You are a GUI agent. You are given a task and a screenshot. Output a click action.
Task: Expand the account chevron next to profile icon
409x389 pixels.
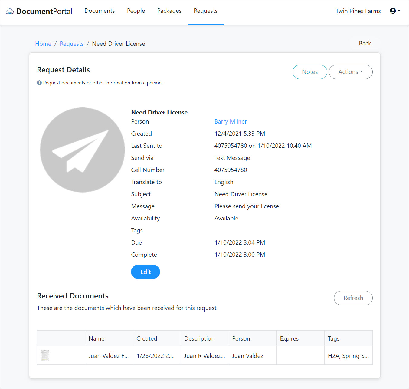pyautogui.click(x=399, y=11)
